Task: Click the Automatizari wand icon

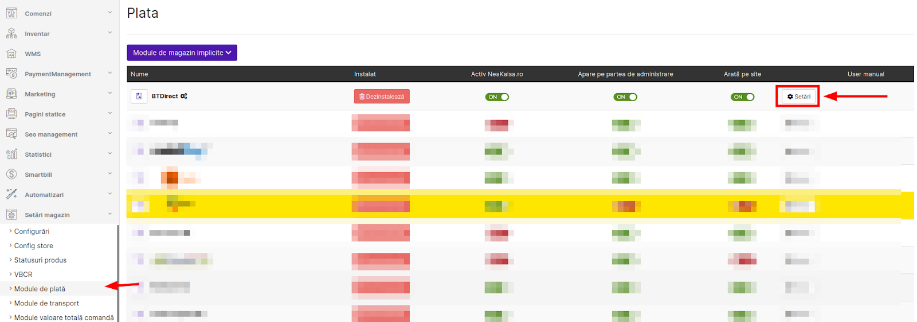Action: 11,194
